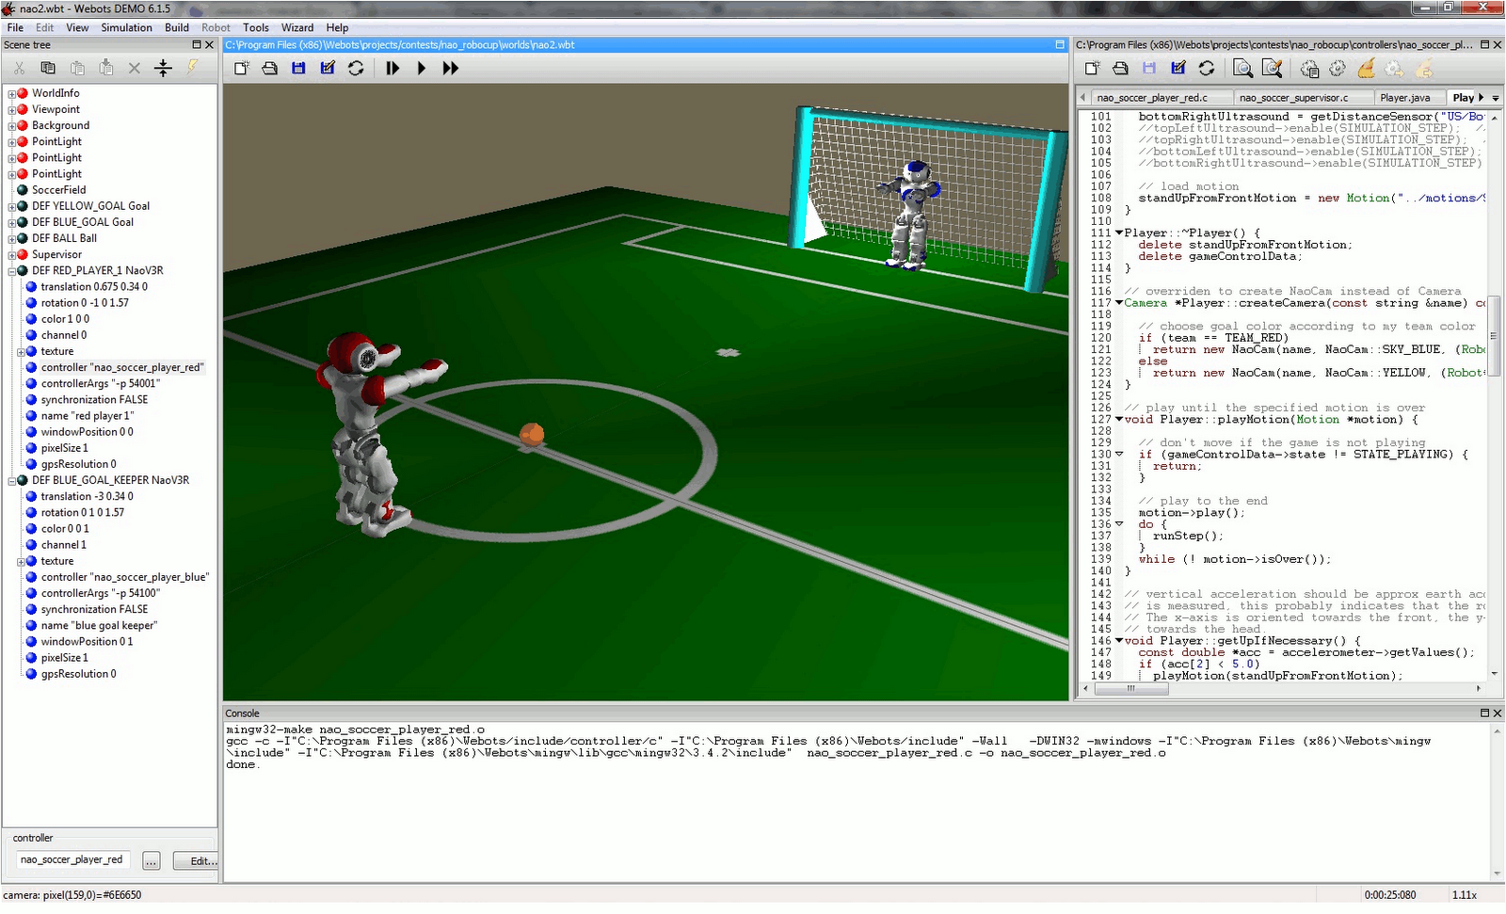Open the Wizard menu
The height and width of the screenshot is (914, 1506).
tap(297, 27)
